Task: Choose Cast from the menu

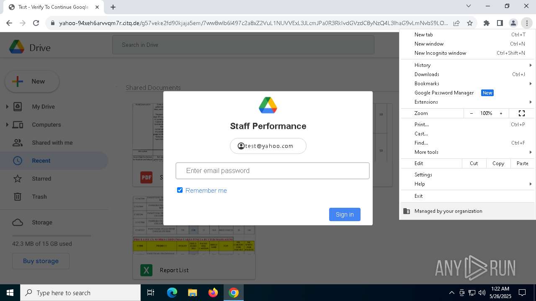Action: point(467,134)
